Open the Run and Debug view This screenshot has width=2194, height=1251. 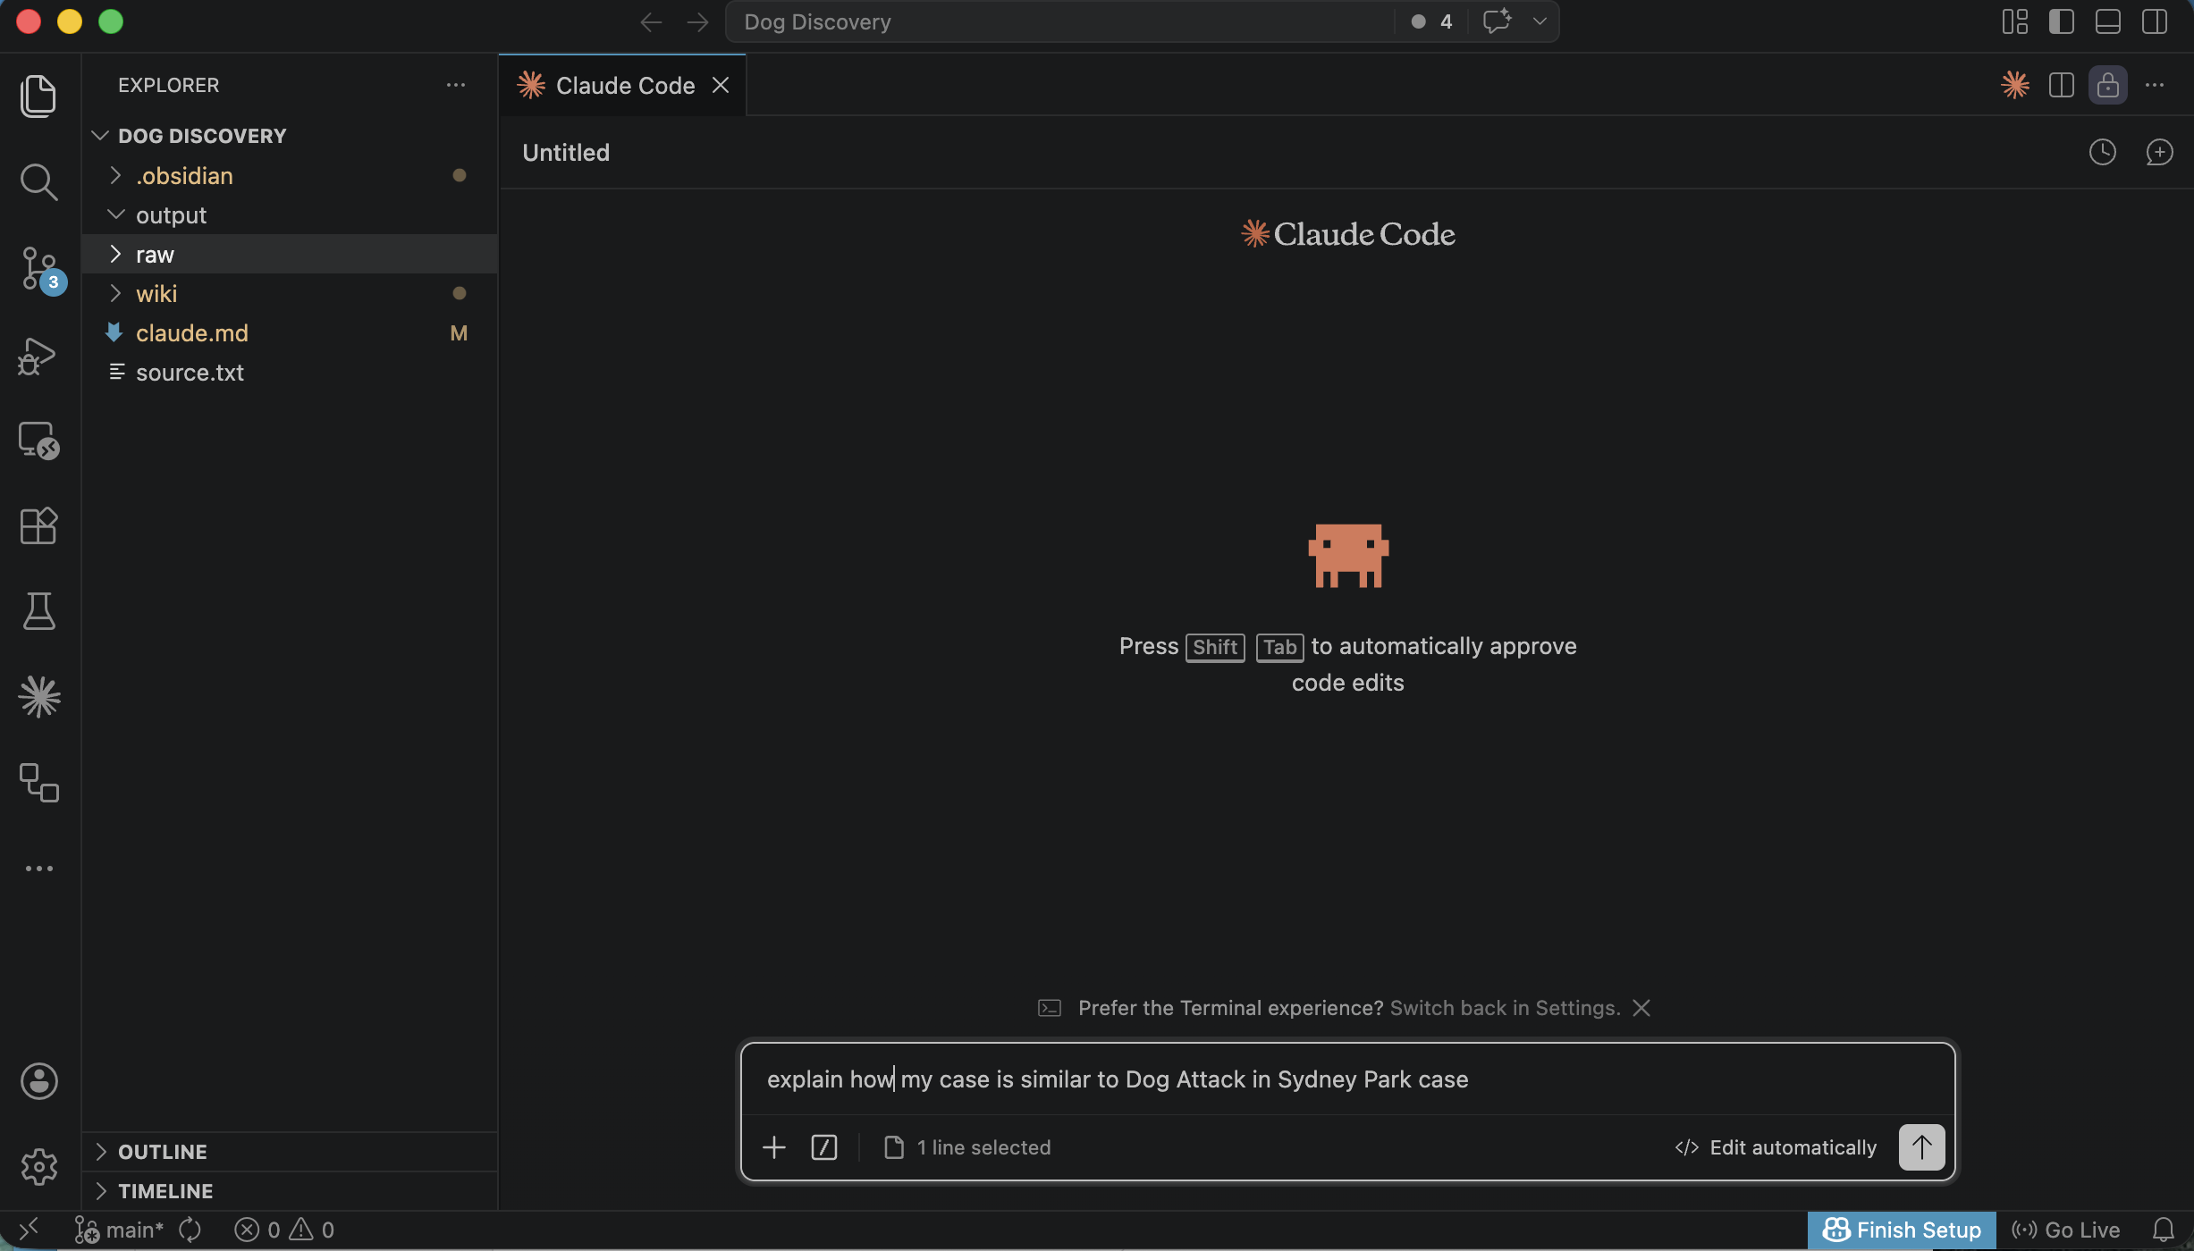pos(38,356)
